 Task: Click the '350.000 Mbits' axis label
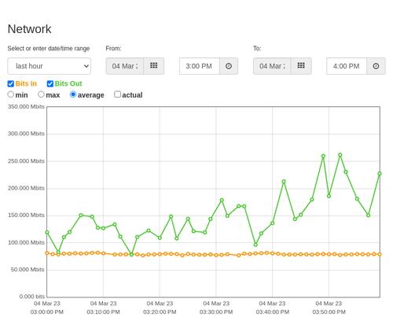[26, 107]
